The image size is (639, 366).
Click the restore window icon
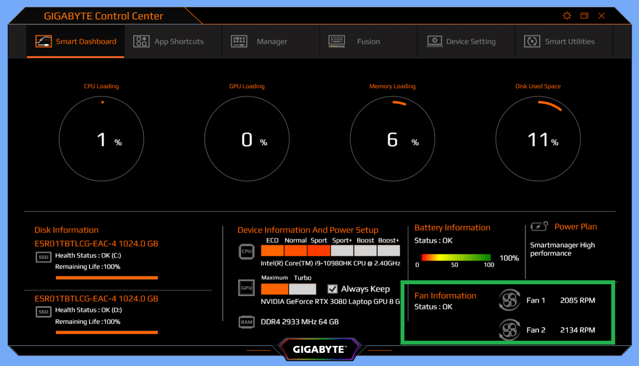coord(584,16)
